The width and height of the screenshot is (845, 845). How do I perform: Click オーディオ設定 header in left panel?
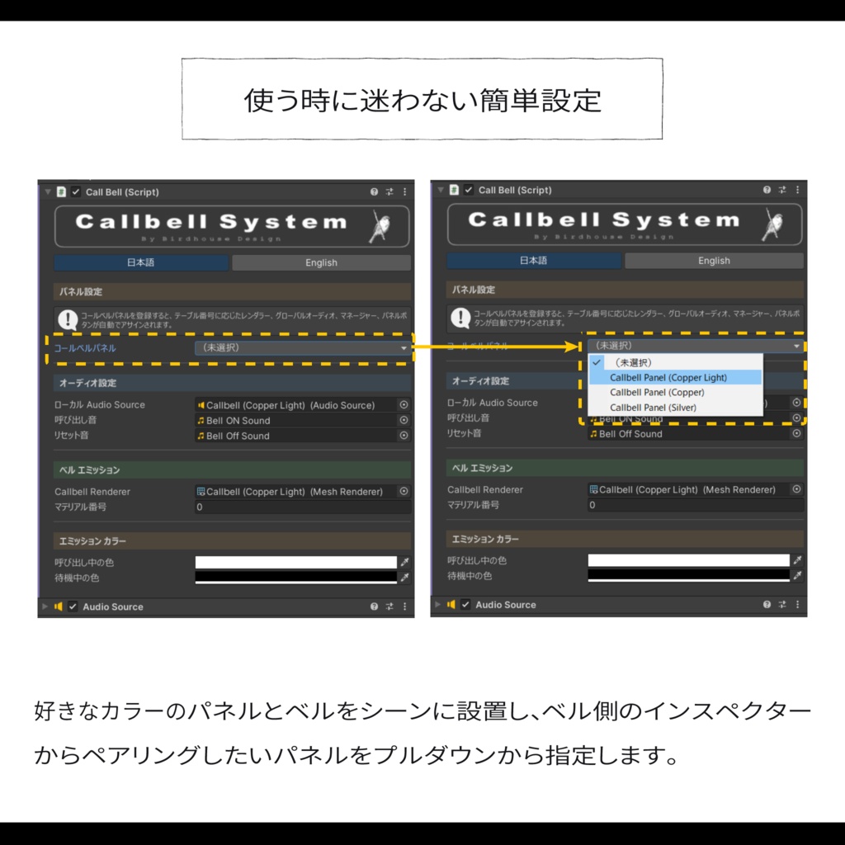point(232,383)
